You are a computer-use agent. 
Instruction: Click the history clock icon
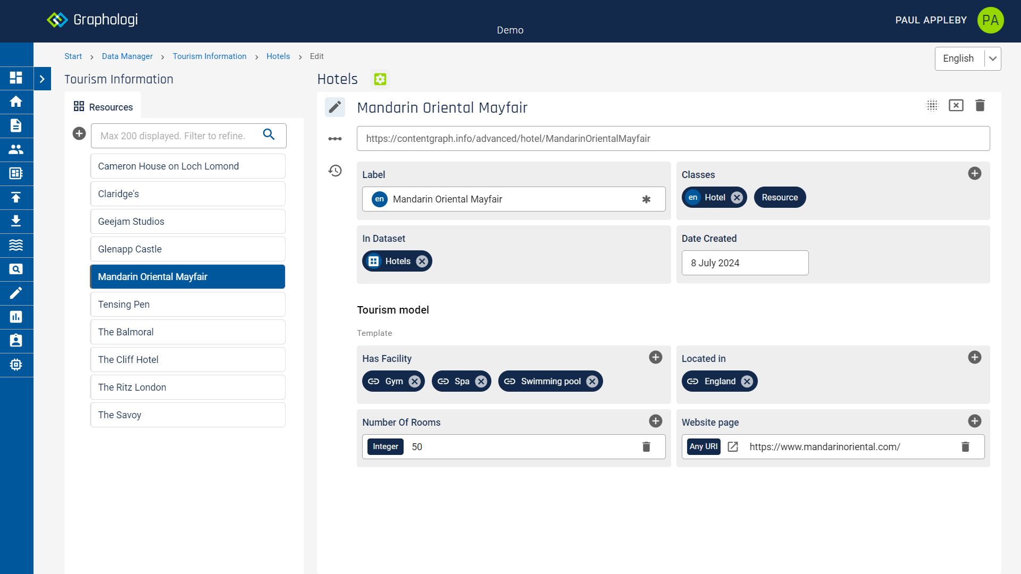pyautogui.click(x=335, y=171)
